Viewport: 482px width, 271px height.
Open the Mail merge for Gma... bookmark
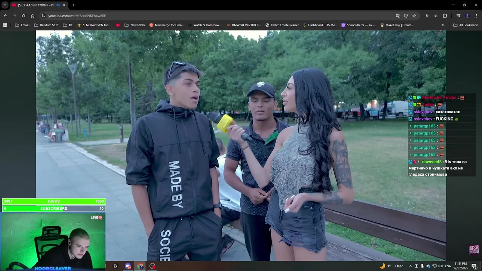pyautogui.click(x=166, y=25)
